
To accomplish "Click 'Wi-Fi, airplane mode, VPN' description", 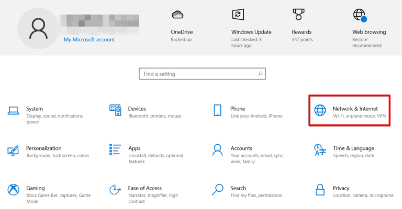I will [360, 116].
